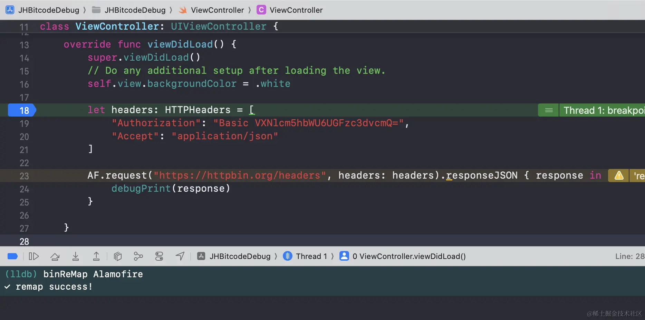Open the Debug View Hierarchy tool
This screenshot has width=645, height=320.
118,256
